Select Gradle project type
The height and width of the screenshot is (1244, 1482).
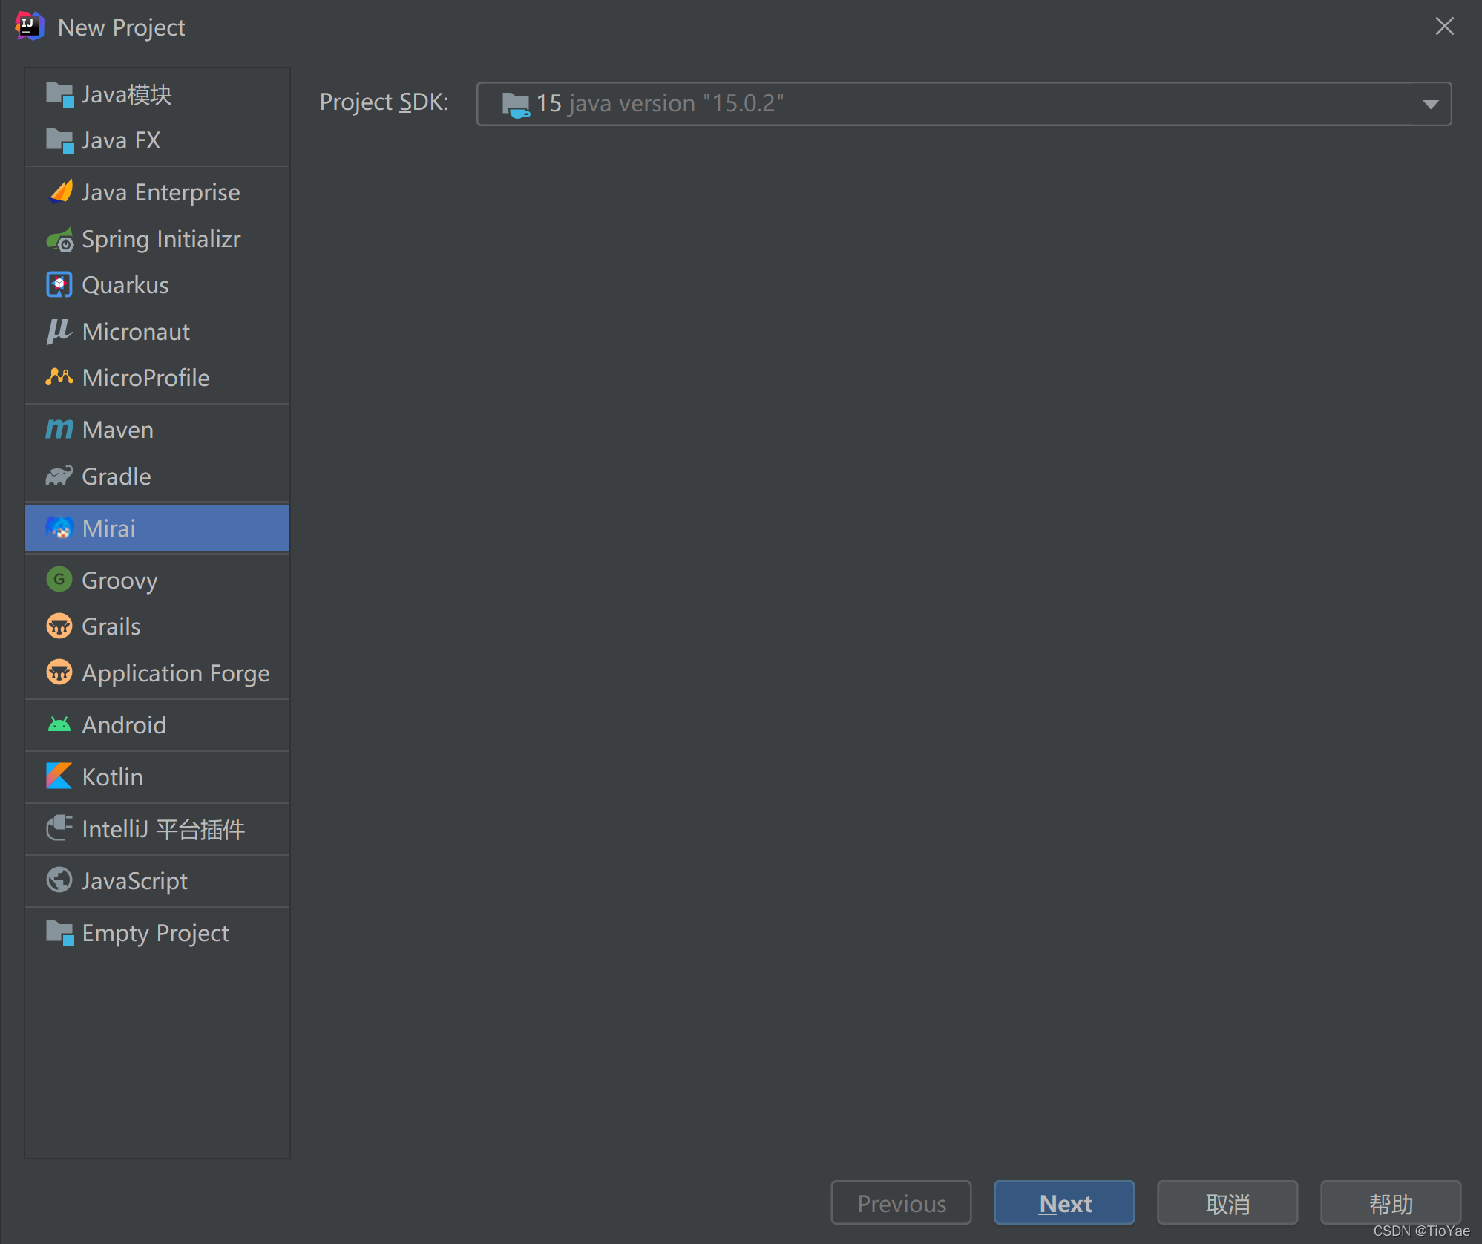[x=157, y=477]
